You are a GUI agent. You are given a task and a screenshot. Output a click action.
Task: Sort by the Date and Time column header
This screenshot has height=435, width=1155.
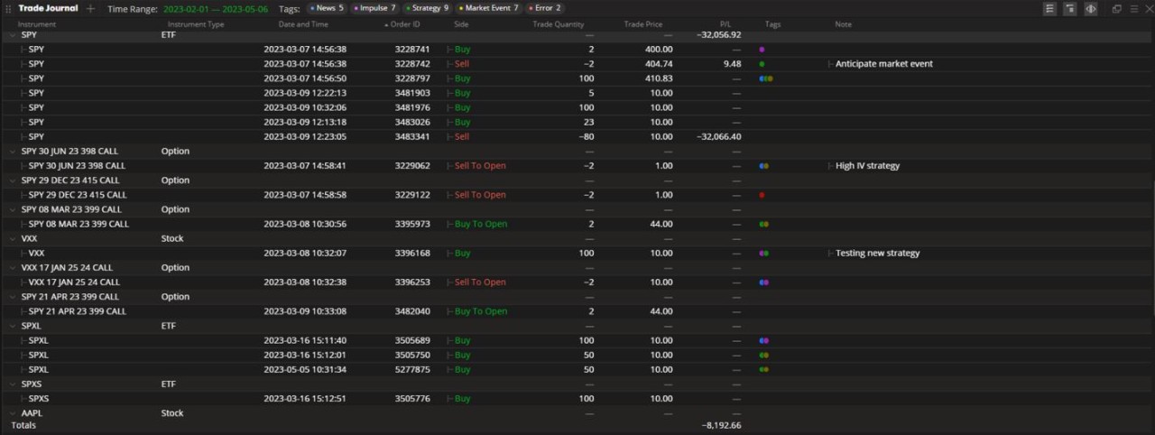coord(303,24)
